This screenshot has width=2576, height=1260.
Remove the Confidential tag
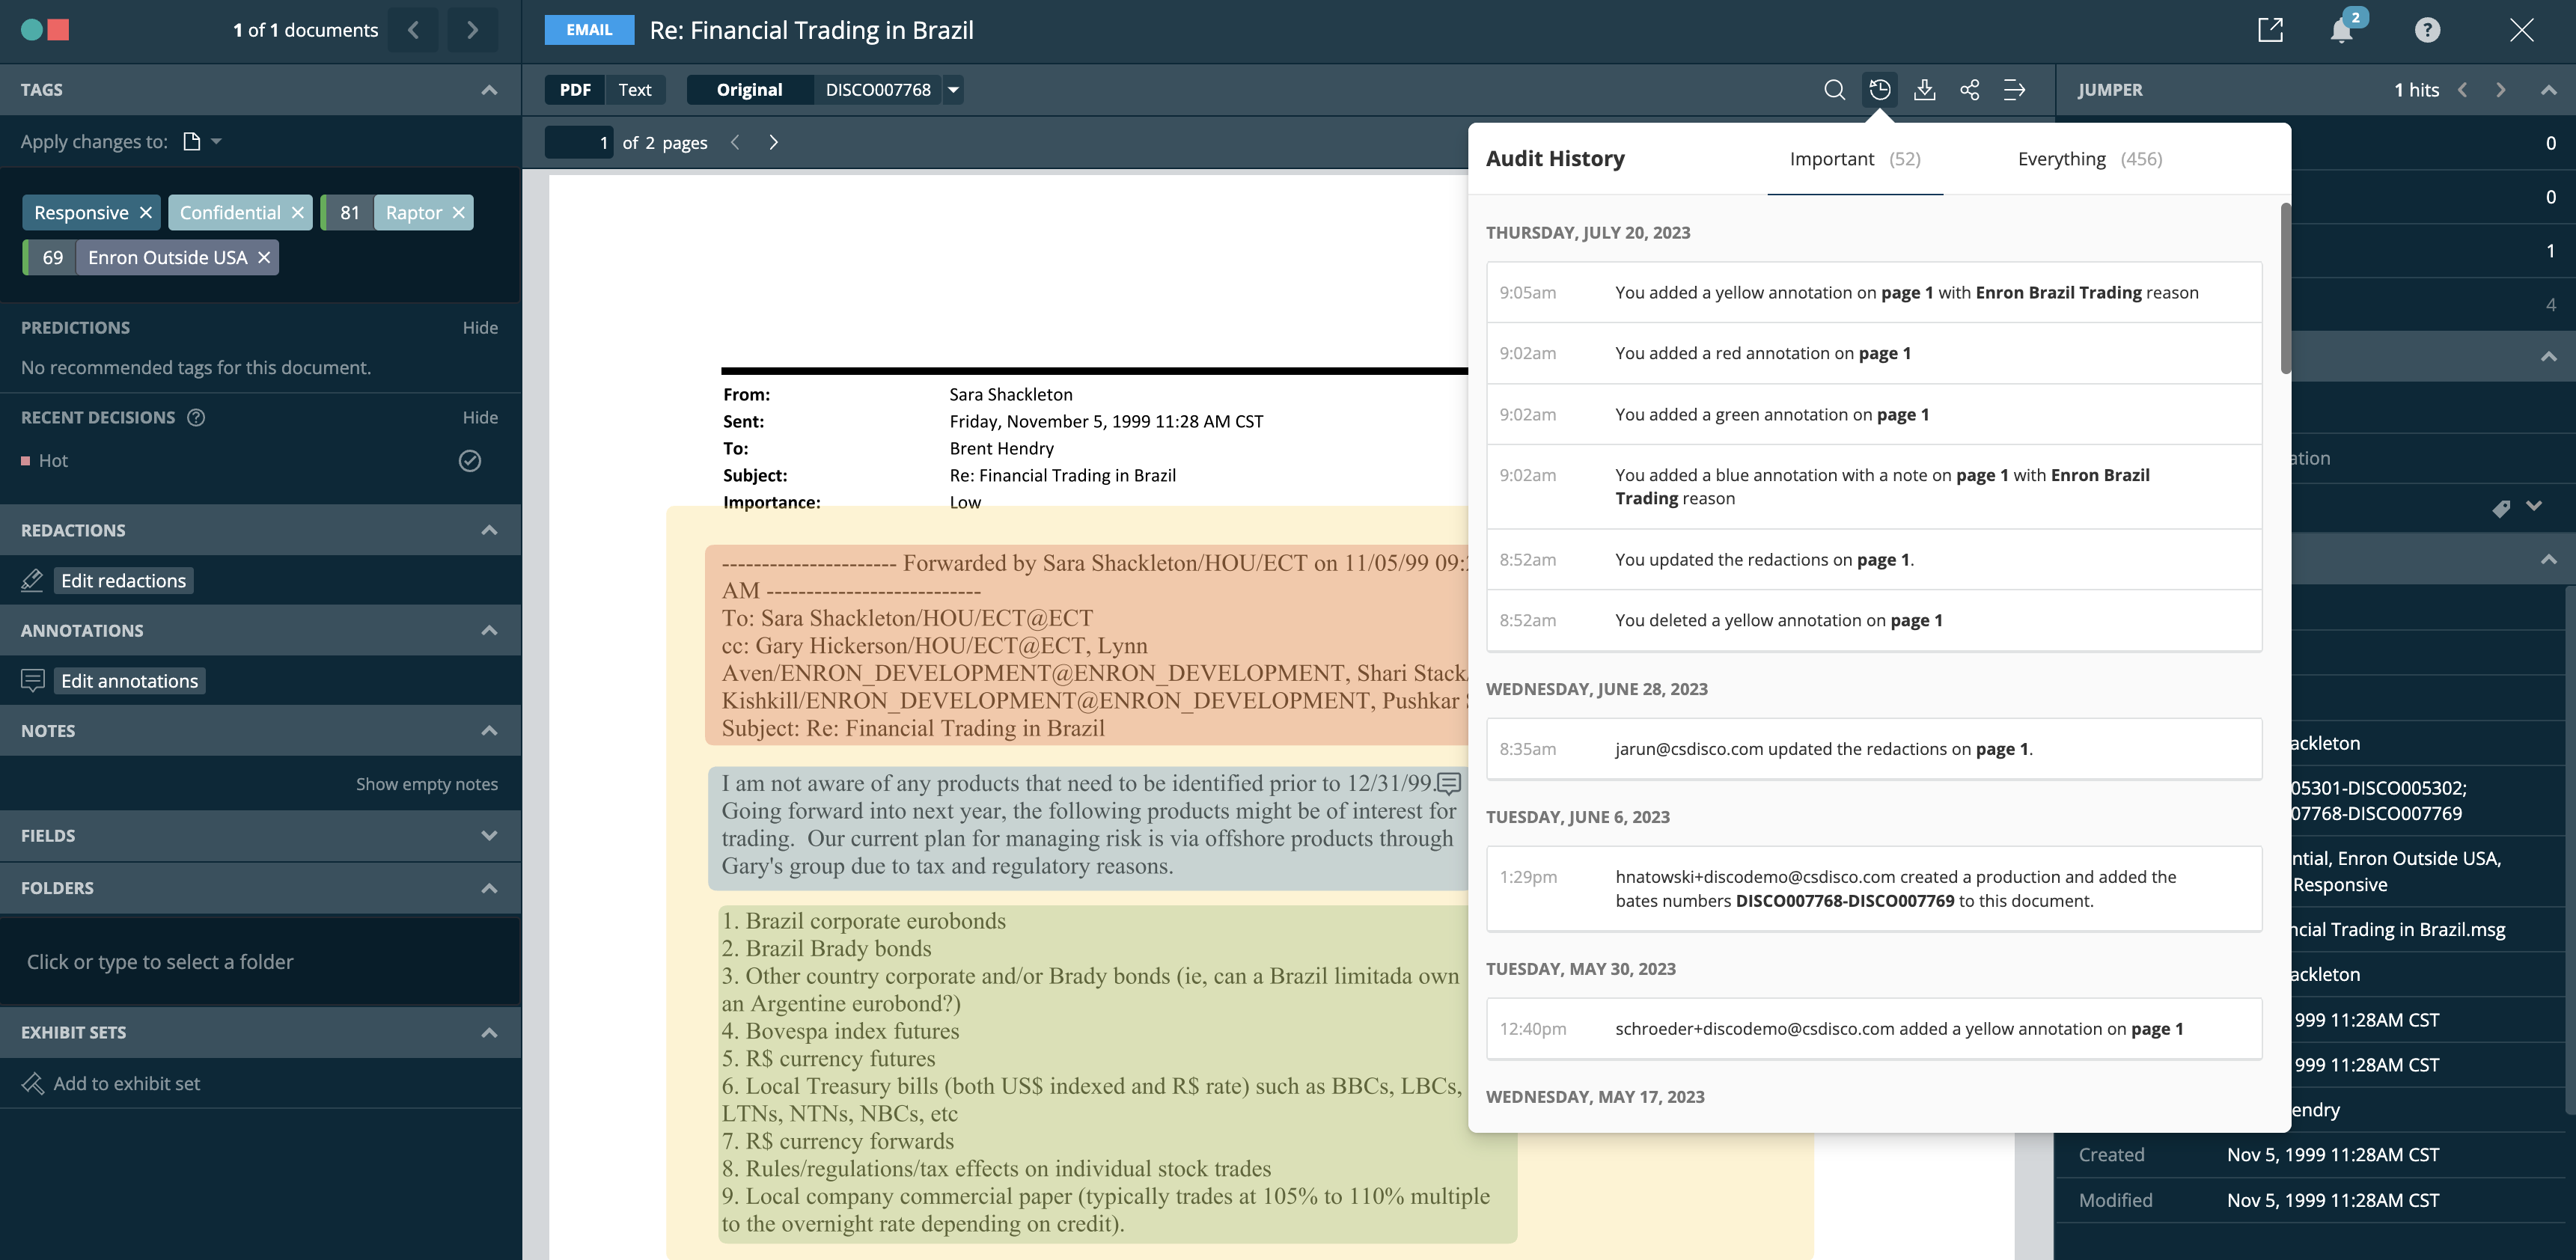297,212
